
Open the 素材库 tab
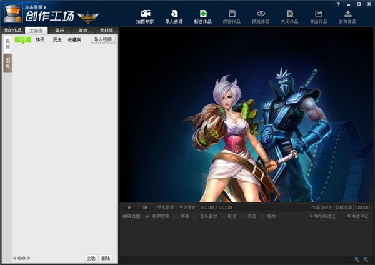coord(106,31)
